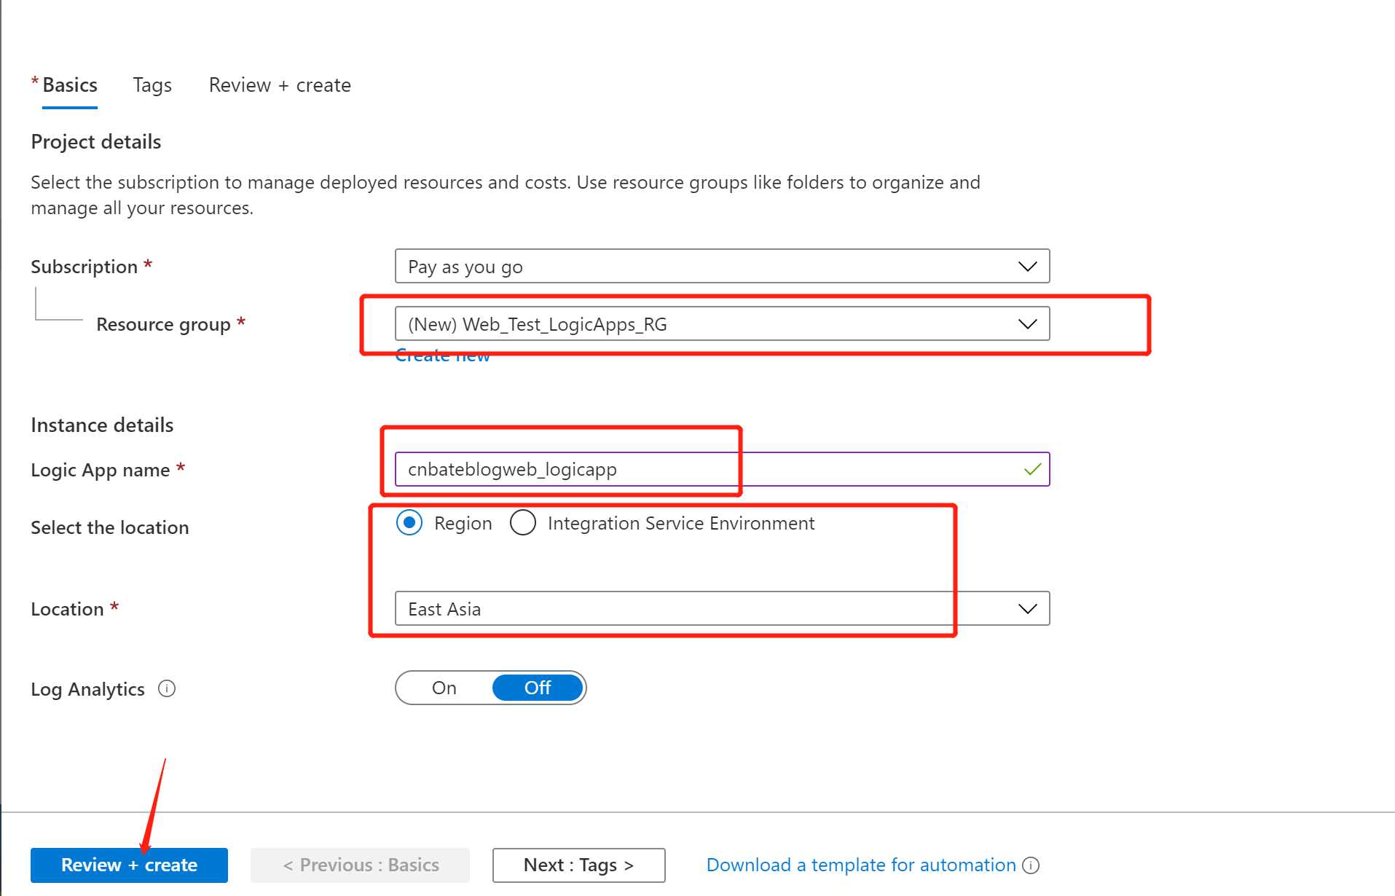Image resolution: width=1395 pixels, height=896 pixels.
Task: Open the Subscription dropdown showing Pay as you go
Action: (722, 267)
